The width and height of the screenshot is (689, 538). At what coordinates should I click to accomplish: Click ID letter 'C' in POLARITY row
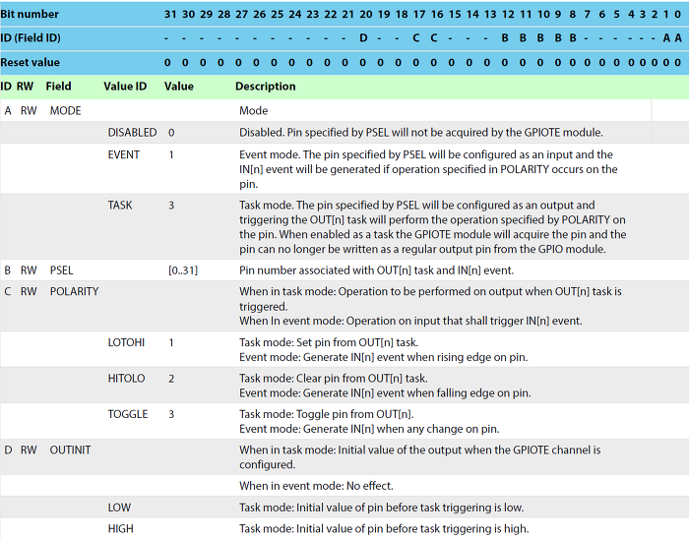tap(8, 291)
